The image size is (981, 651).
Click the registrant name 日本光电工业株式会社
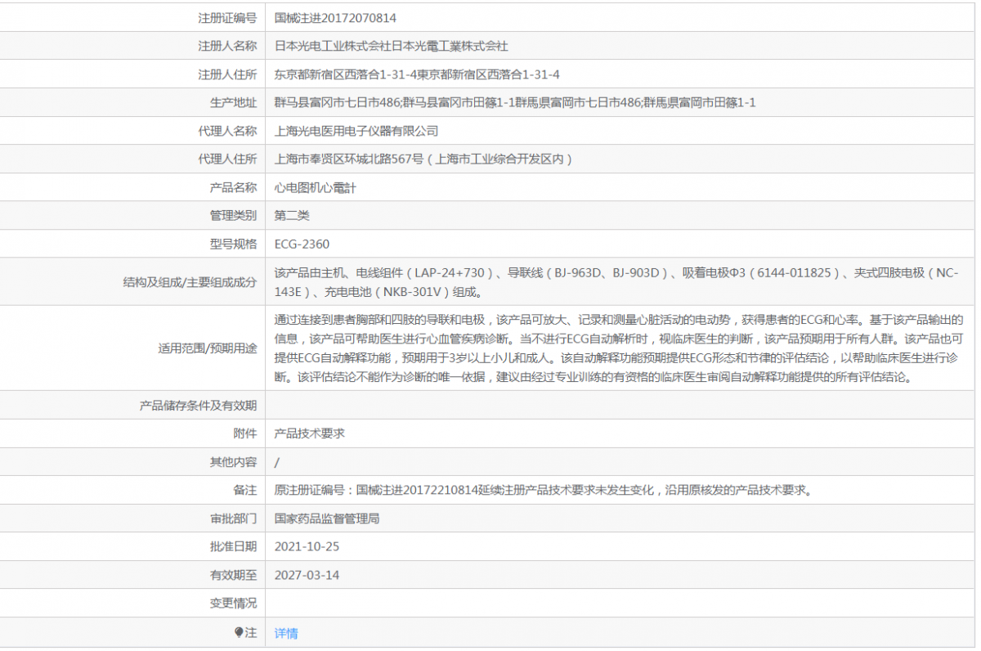click(x=333, y=47)
